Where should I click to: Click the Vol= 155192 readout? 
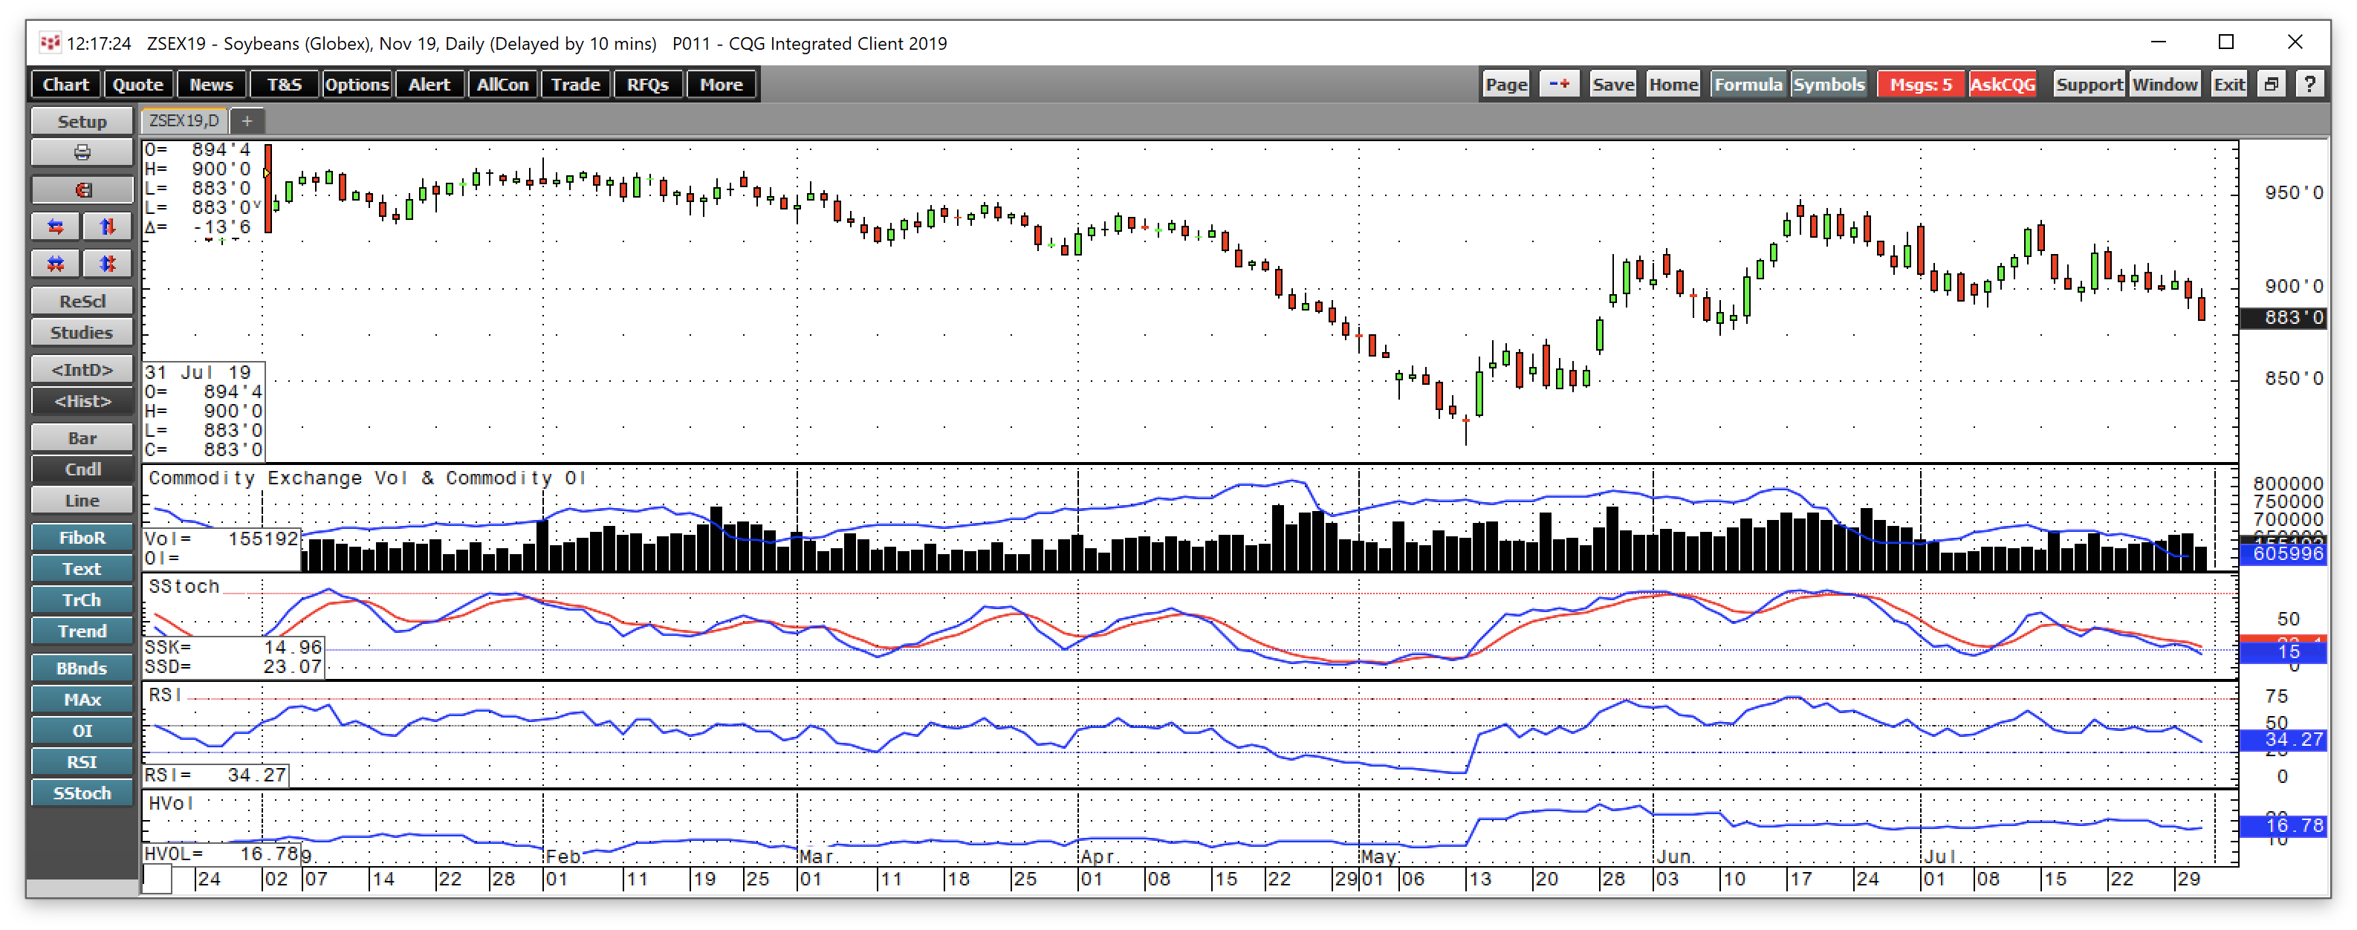221,539
